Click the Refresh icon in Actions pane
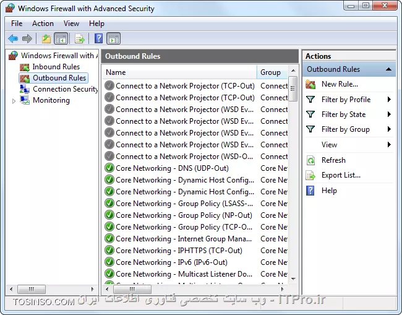The width and height of the screenshot is (402, 315). click(310, 160)
